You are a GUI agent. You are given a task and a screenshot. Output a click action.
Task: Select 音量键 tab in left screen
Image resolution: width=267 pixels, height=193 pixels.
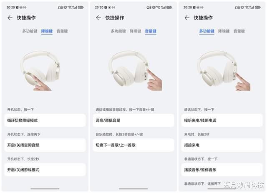point(62,31)
